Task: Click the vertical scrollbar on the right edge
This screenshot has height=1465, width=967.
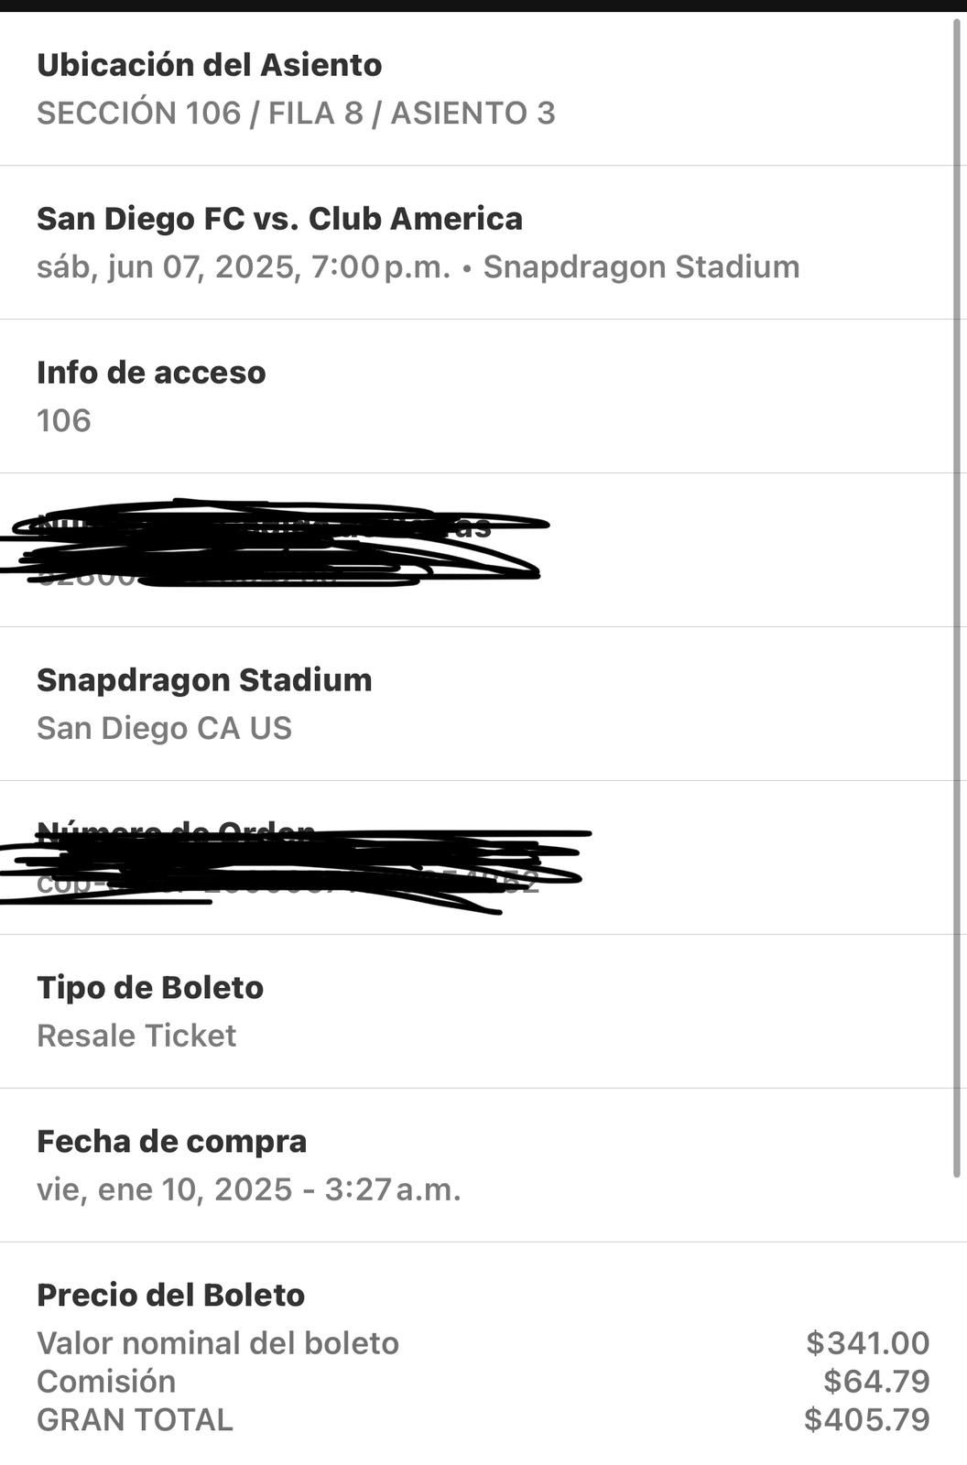Action: pyautogui.click(x=958, y=595)
